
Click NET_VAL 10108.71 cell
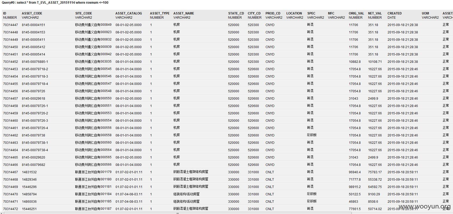pos(375,62)
